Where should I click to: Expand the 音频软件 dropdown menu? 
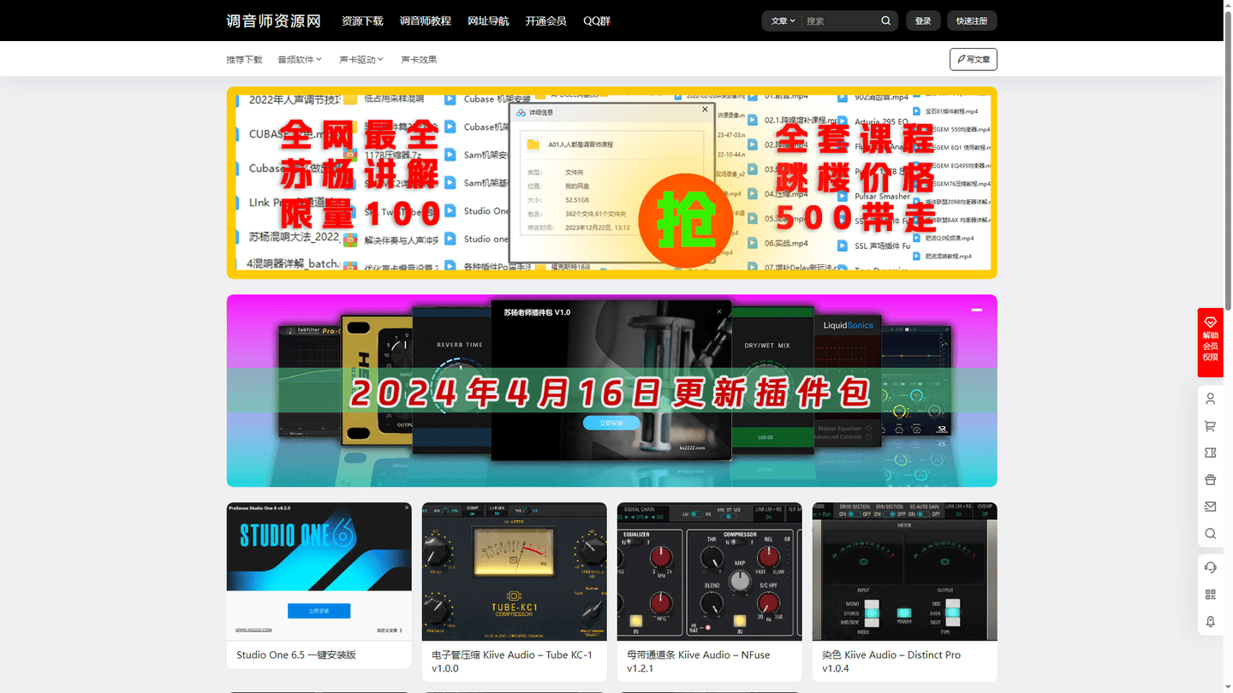[x=300, y=59]
